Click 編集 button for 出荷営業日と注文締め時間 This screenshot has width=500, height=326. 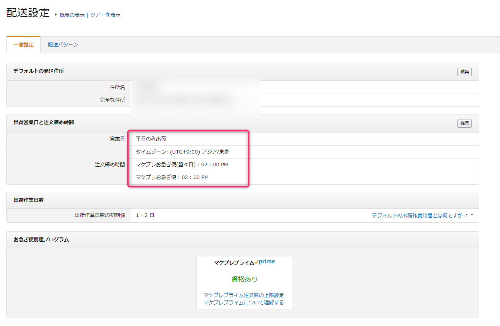464,123
